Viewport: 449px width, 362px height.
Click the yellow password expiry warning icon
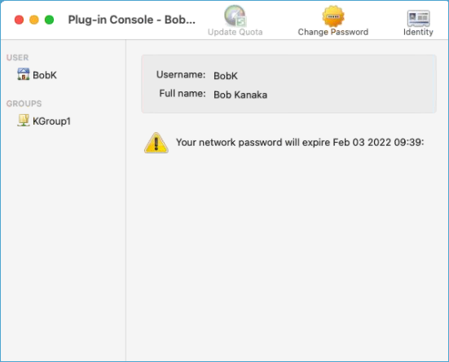(156, 143)
